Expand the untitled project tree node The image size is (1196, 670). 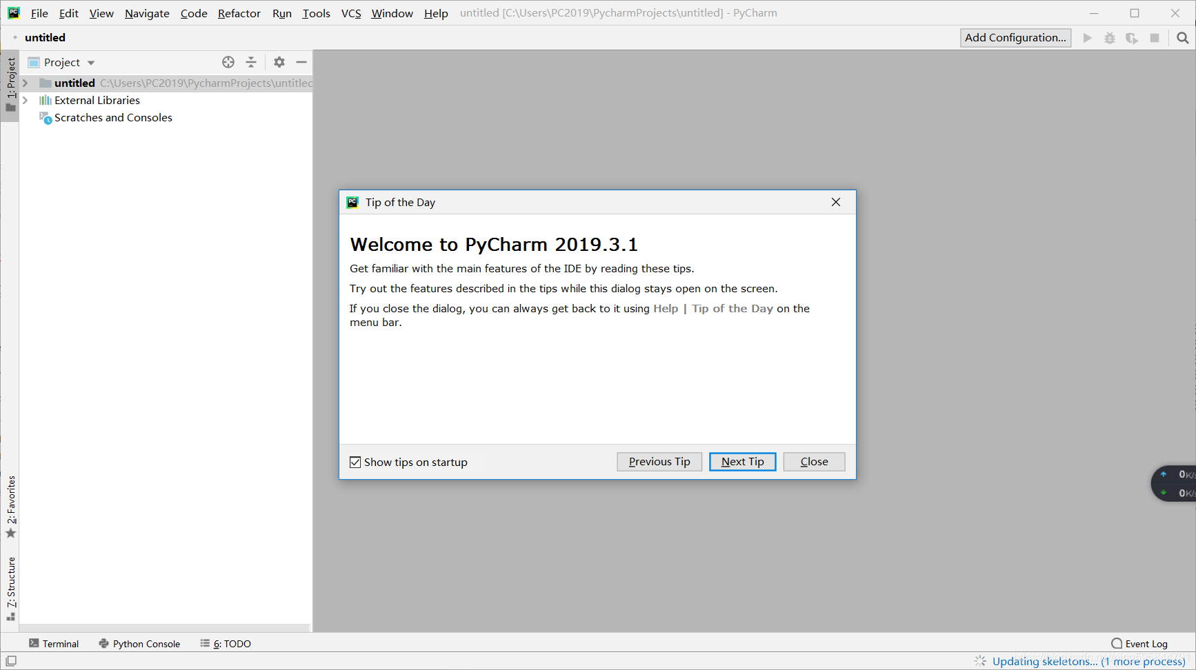(26, 83)
